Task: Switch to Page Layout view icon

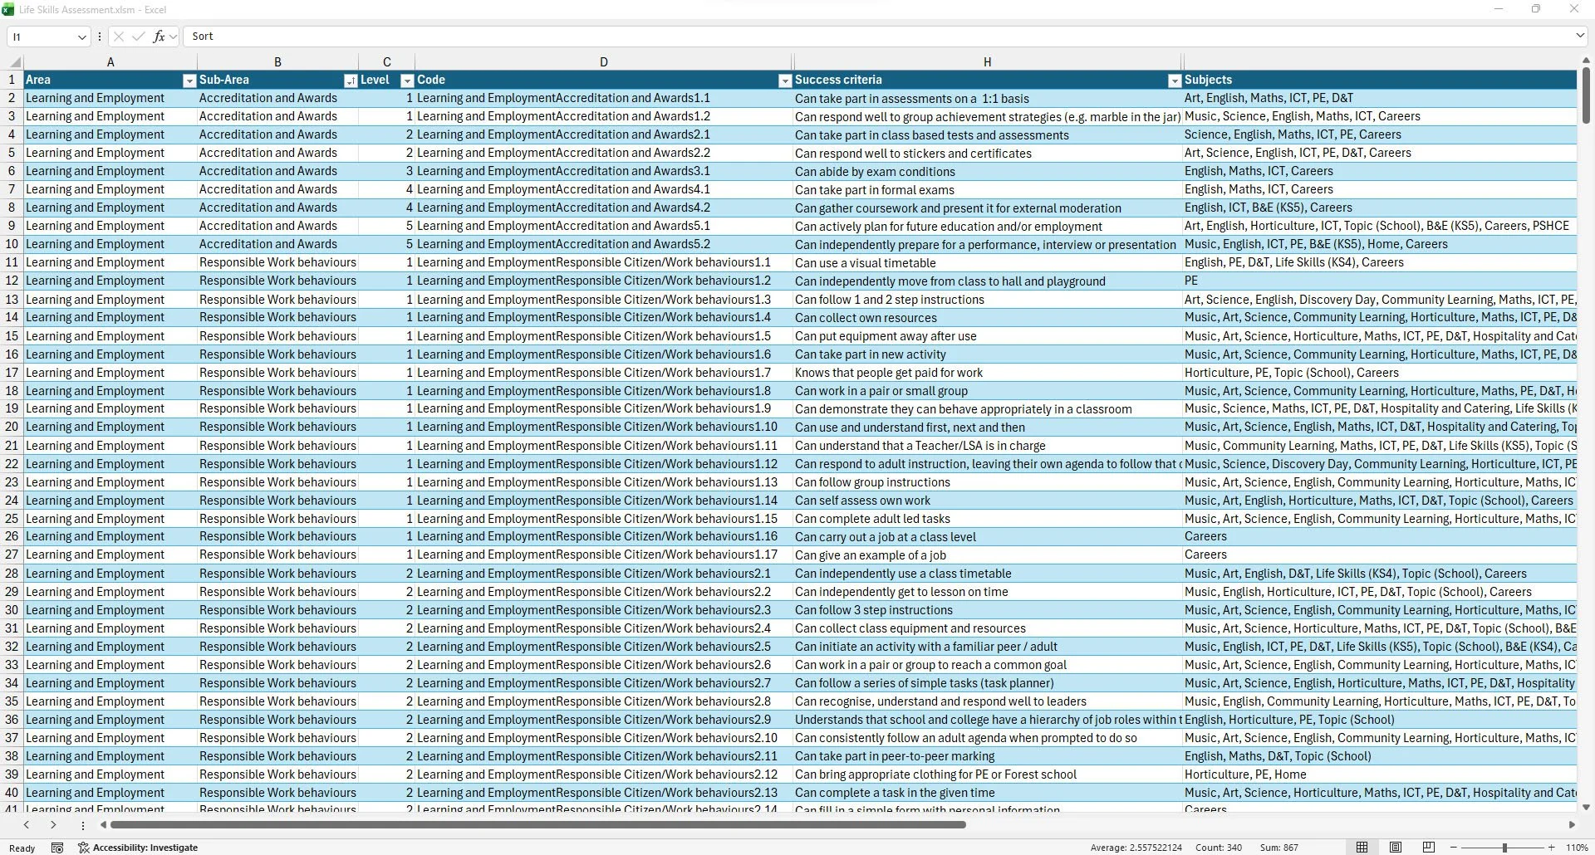Action: 1396,848
